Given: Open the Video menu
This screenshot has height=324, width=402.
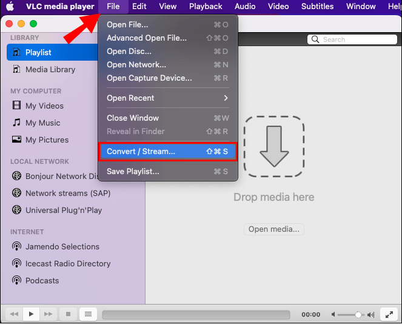Looking at the screenshot, I should tap(278, 6).
